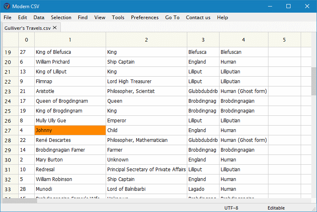Click the Lagado cell
317x212 pixels.
point(203,189)
